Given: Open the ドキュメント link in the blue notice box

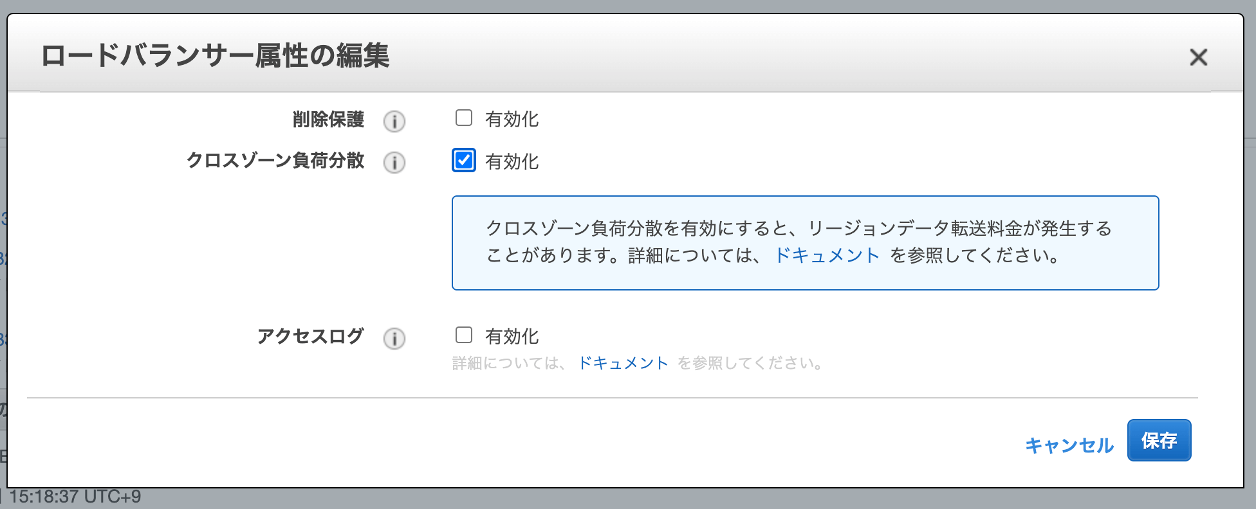Looking at the screenshot, I should click(x=827, y=256).
